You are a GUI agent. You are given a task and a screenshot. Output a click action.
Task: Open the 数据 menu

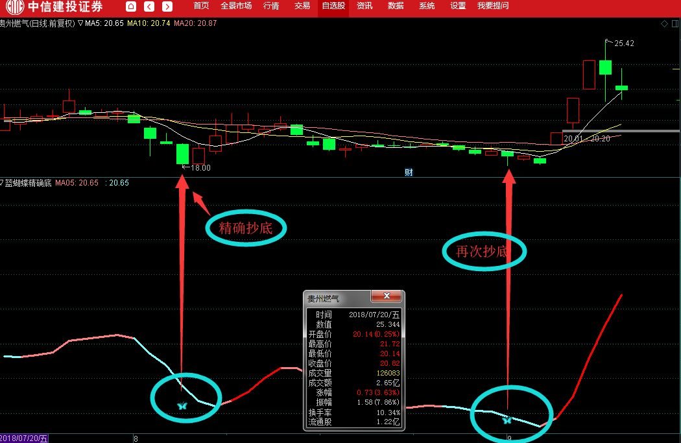(396, 6)
